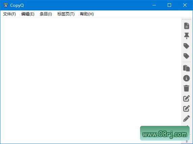
Task: Maximize the CopyQ window
Action: [169, 5]
